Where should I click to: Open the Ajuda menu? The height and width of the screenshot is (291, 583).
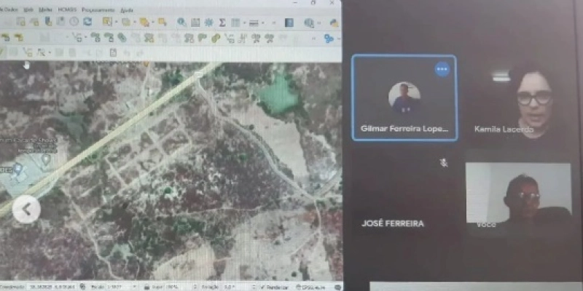[127, 10]
